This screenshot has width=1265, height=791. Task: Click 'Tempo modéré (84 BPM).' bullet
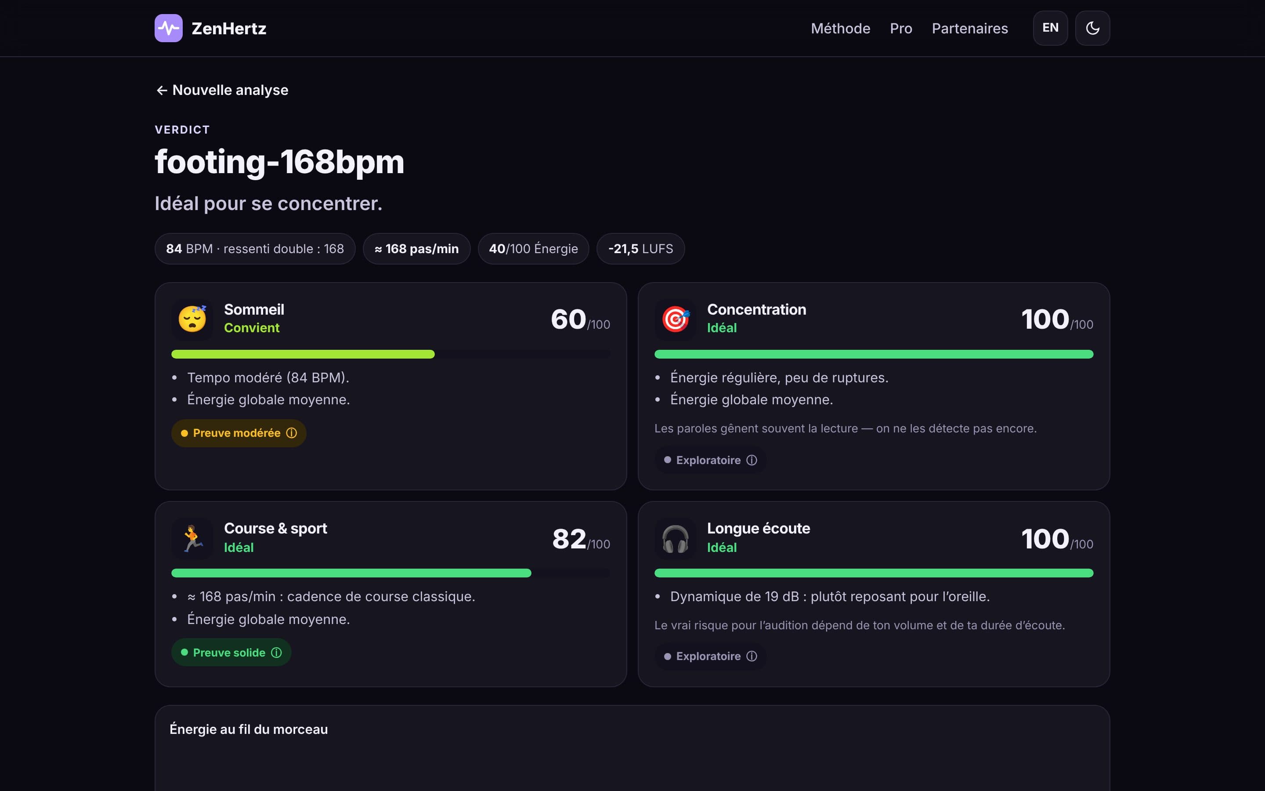tap(268, 378)
